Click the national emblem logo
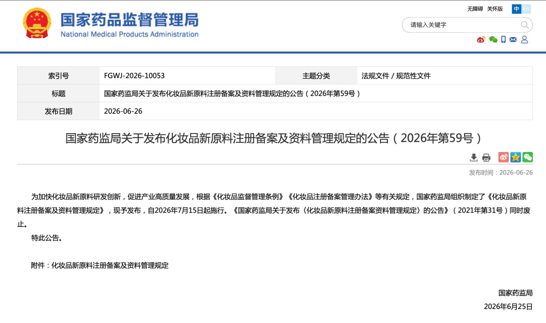The height and width of the screenshot is (323, 546). pyautogui.click(x=37, y=23)
